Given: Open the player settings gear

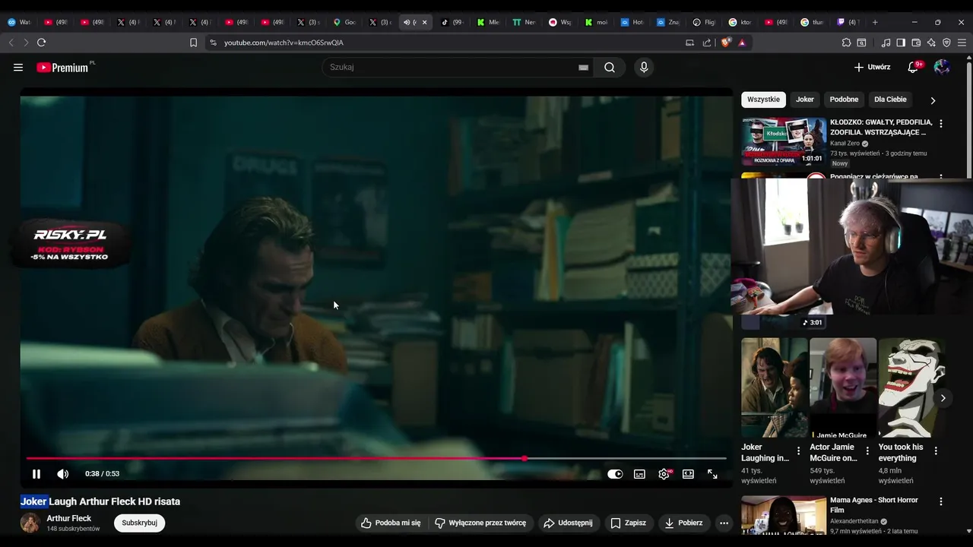Looking at the screenshot, I should [x=664, y=474].
